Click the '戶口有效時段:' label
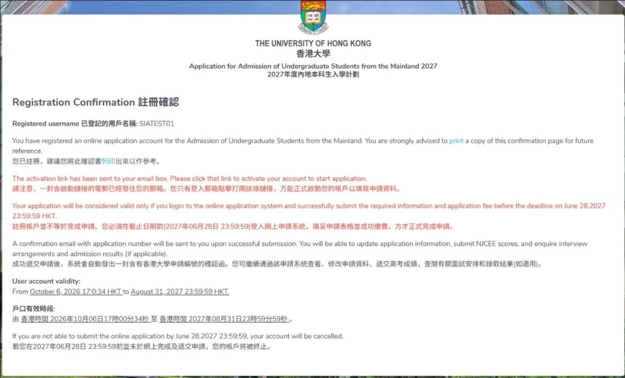This screenshot has width=625, height=378. coord(34,309)
